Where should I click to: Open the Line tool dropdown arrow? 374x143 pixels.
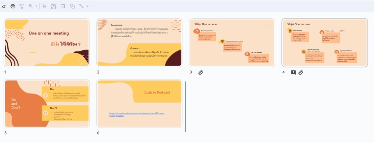[x=88, y=7]
